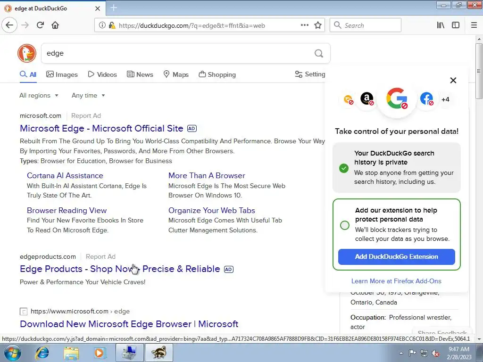Expand the All regions dropdown
Screen dimensions: 483x362
[39, 95]
